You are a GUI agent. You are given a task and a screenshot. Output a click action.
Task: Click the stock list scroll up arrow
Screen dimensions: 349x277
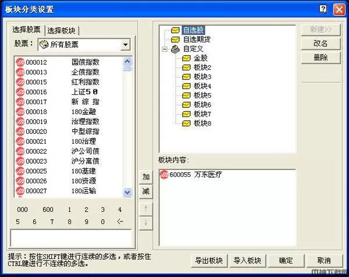(127, 62)
